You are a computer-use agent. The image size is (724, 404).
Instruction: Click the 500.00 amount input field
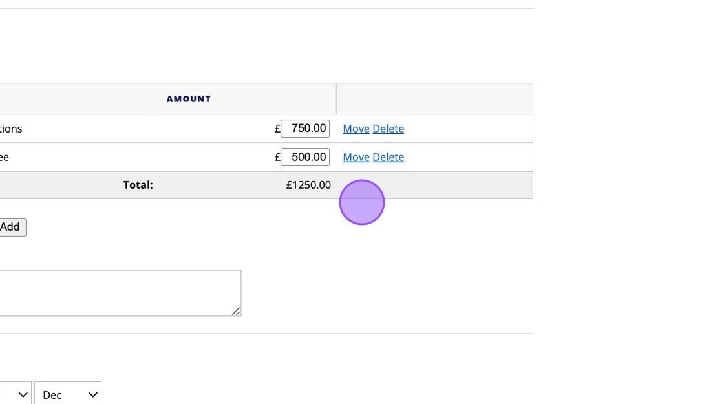(x=305, y=157)
